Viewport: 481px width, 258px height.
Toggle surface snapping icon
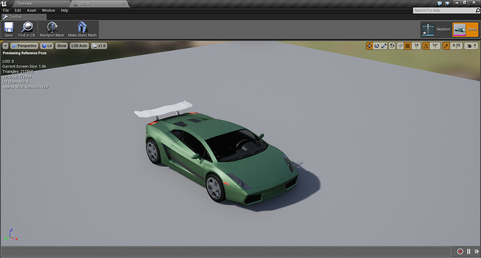point(400,46)
